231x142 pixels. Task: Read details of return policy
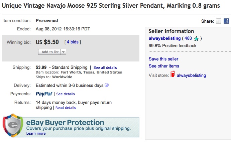(x=66, y=108)
